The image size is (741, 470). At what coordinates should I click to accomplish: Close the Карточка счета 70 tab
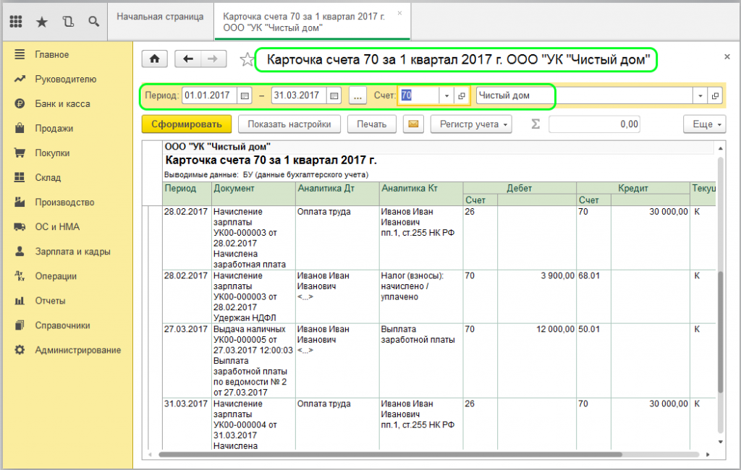pyautogui.click(x=399, y=13)
